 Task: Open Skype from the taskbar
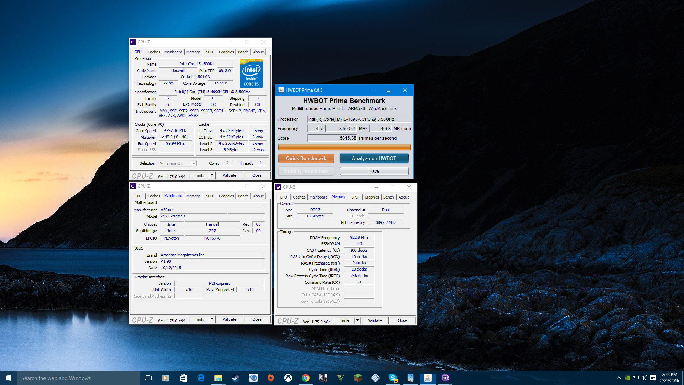pos(393,378)
